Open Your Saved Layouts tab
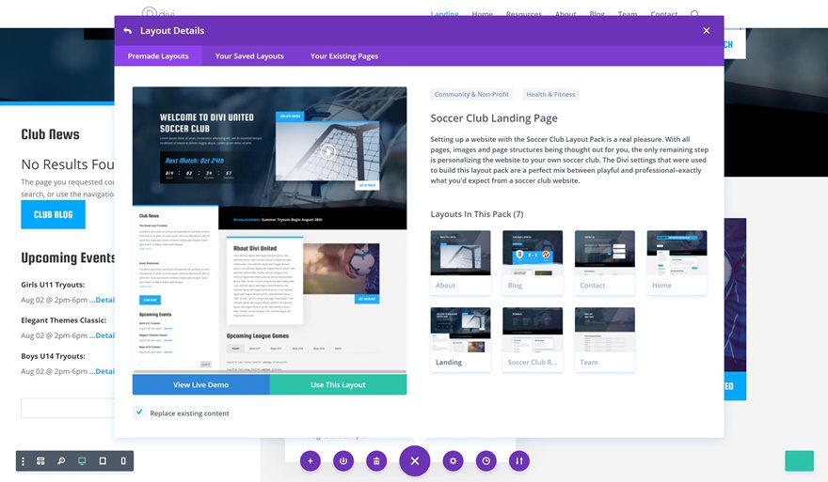Screen dimensions: 828x482 249,55
